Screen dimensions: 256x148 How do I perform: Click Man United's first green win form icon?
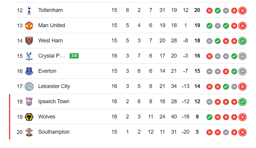[x=209, y=26]
